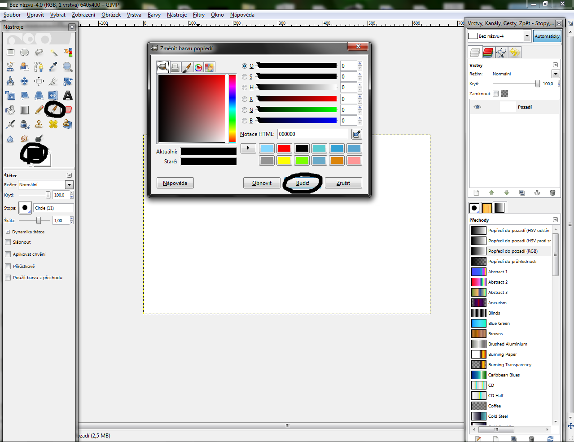Viewport: 574px width, 442px height.
Task: Pick the yellow color swatch
Action: 284,160
